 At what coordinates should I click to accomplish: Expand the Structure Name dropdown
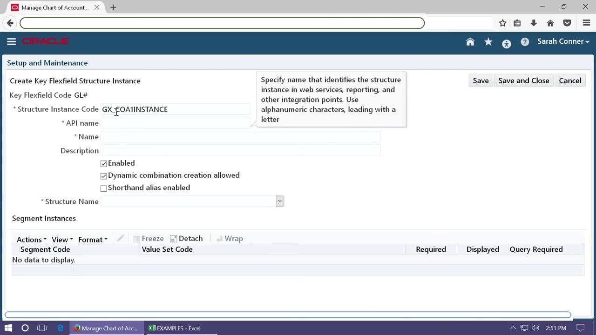tap(280, 201)
